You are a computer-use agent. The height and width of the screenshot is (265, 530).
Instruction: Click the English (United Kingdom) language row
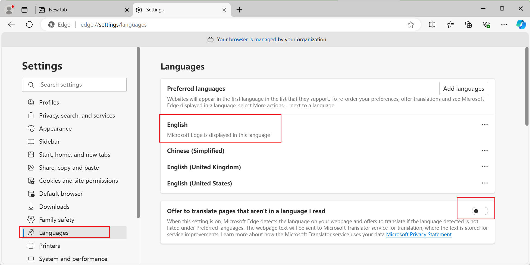click(x=327, y=167)
